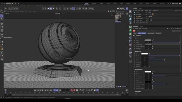Toggle the RS Dome Light enable checkmark

[x=149, y=18]
